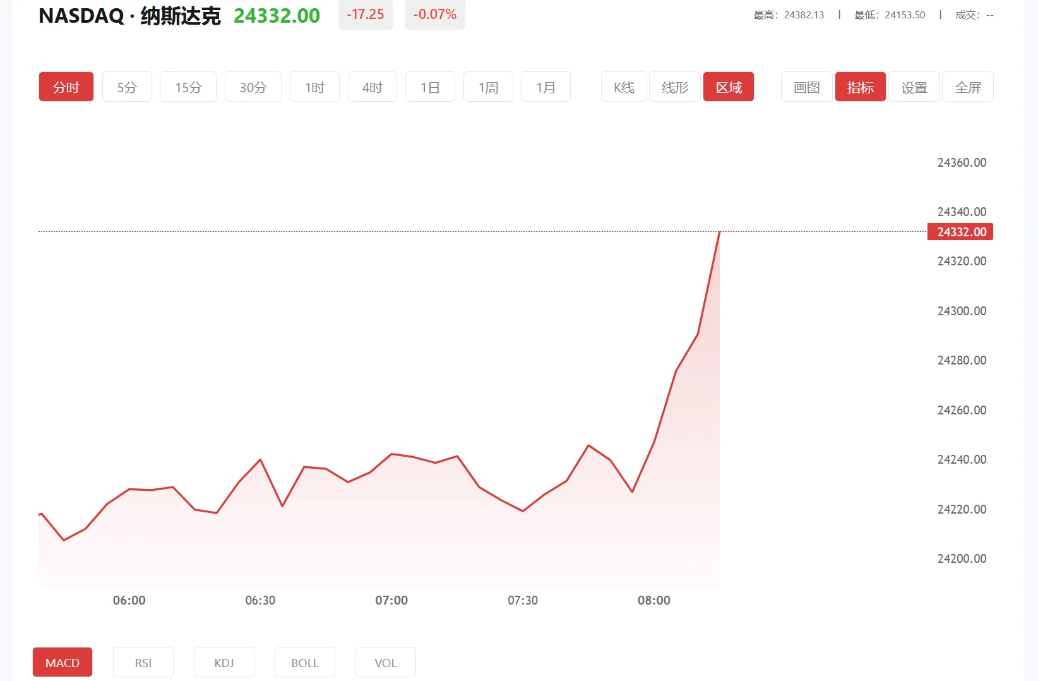Select the 5分 five-minute interval
Image resolution: width=1038 pixels, height=681 pixels.
click(126, 87)
